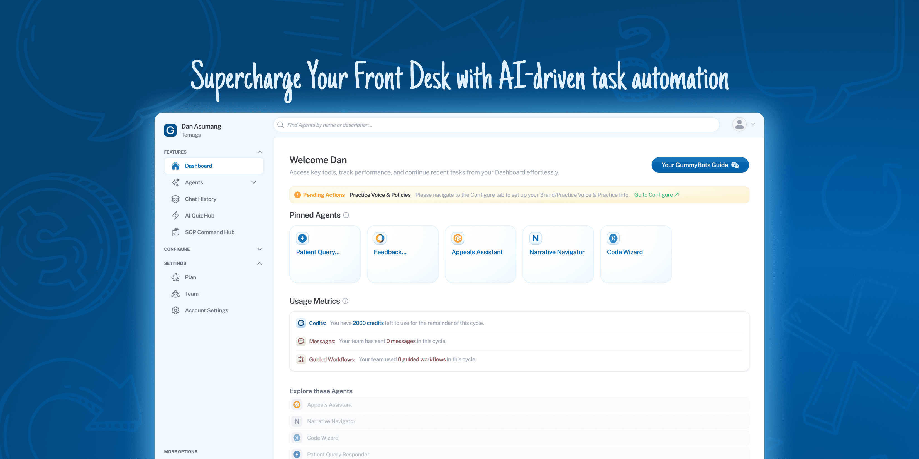The height and width of the screenshot is (459, 919).
Task: Click the Code Wizard icon under Explore
Action: [x=297, y=438]
